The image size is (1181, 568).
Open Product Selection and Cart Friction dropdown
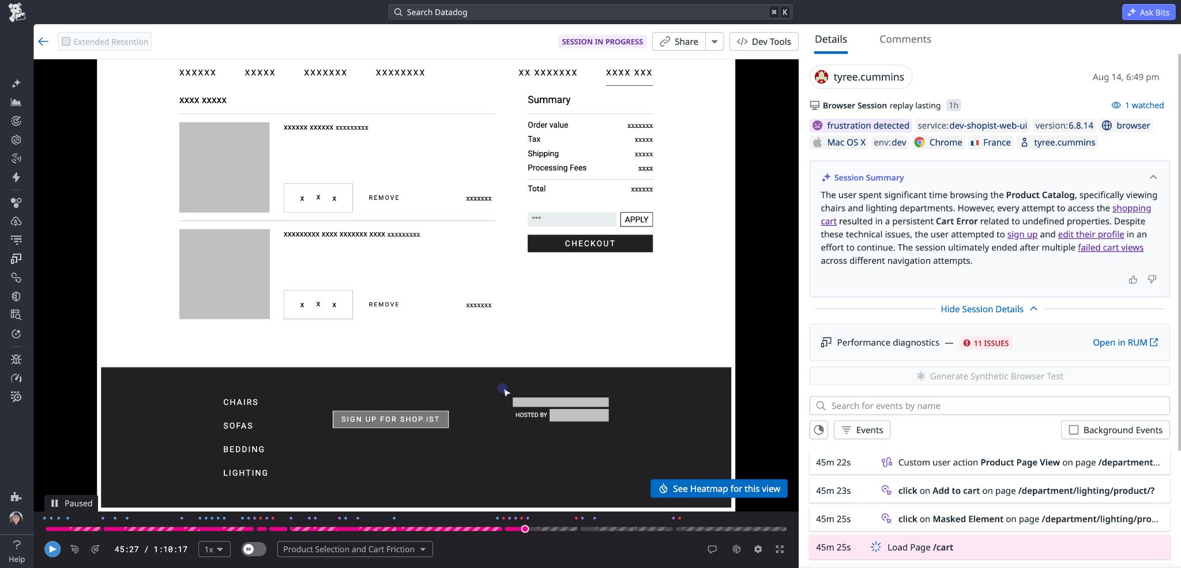355,549
